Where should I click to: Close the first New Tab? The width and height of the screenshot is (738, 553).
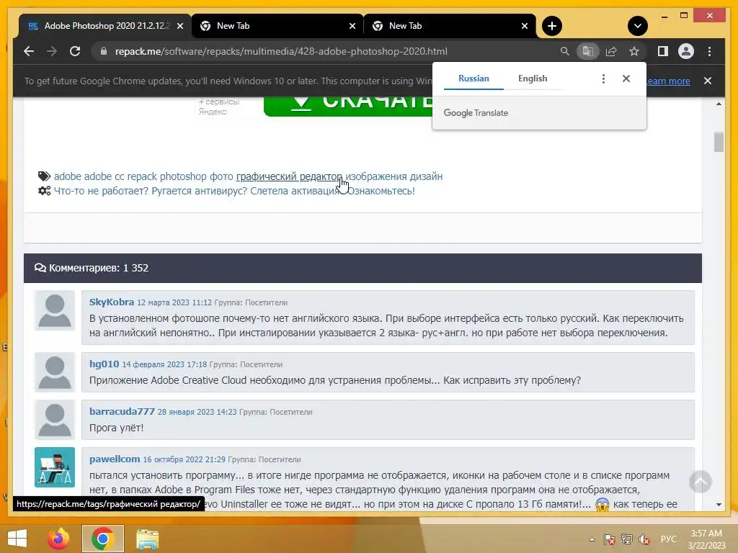(x=352, y=26)
